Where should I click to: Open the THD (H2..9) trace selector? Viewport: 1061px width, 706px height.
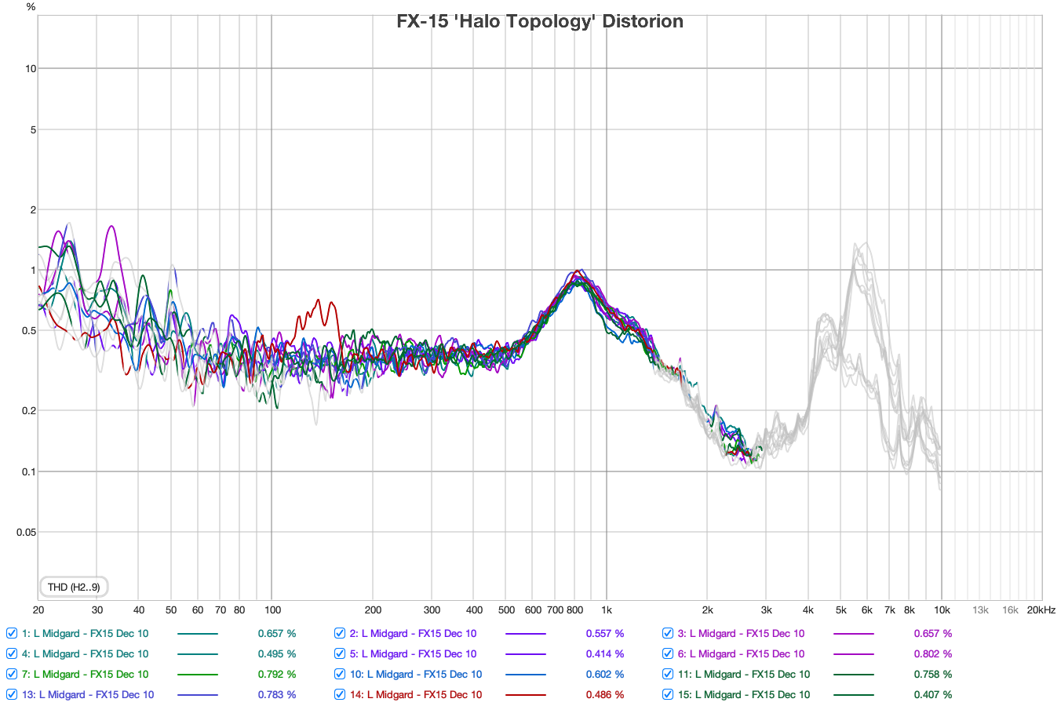[74, 587]
